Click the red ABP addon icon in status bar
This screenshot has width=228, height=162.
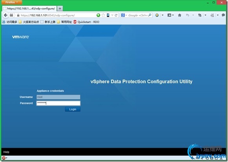(4, 158)
